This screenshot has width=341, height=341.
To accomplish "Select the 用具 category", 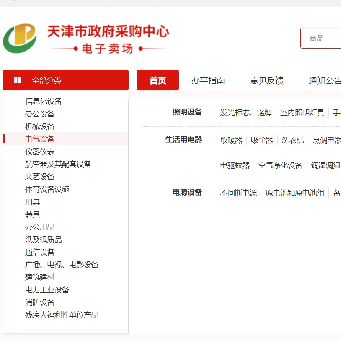I will (x=32, y=202).
